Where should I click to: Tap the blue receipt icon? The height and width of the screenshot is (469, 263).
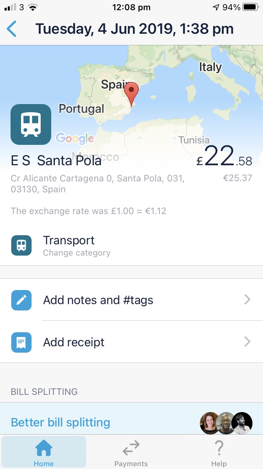tap(21, 342)
